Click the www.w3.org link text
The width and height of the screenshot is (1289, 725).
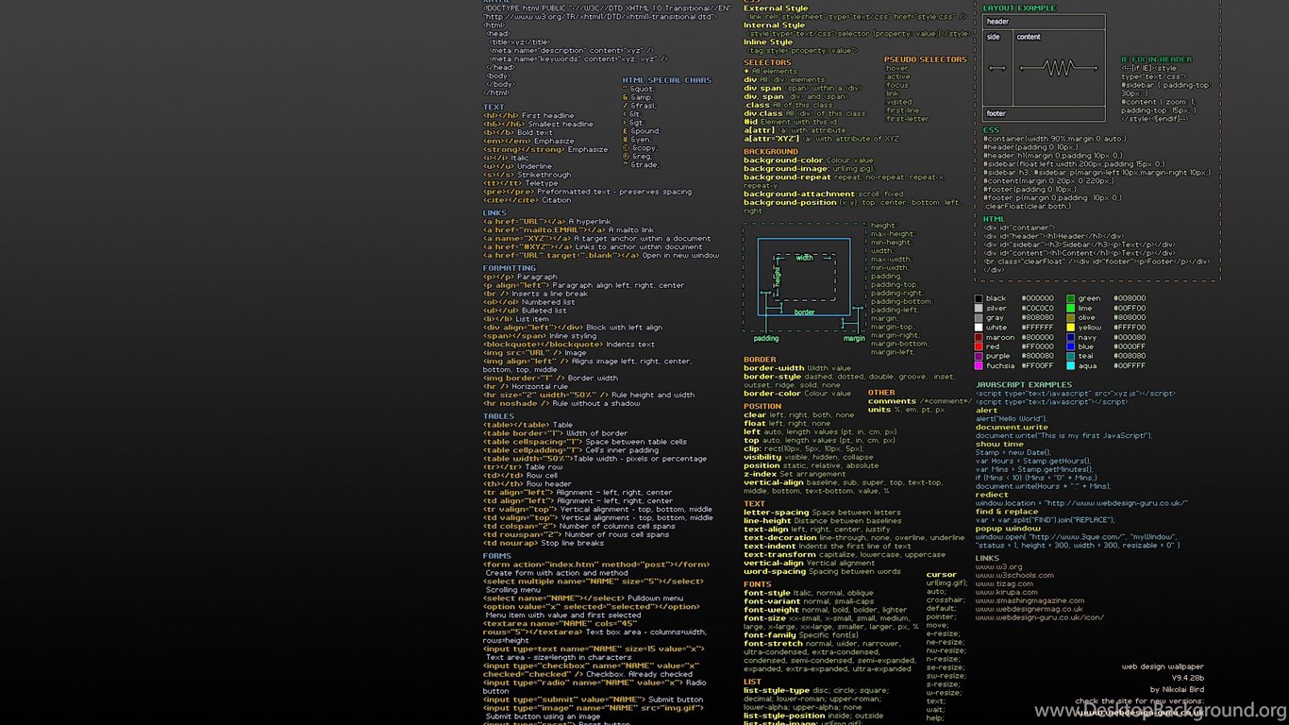point(998,566)
